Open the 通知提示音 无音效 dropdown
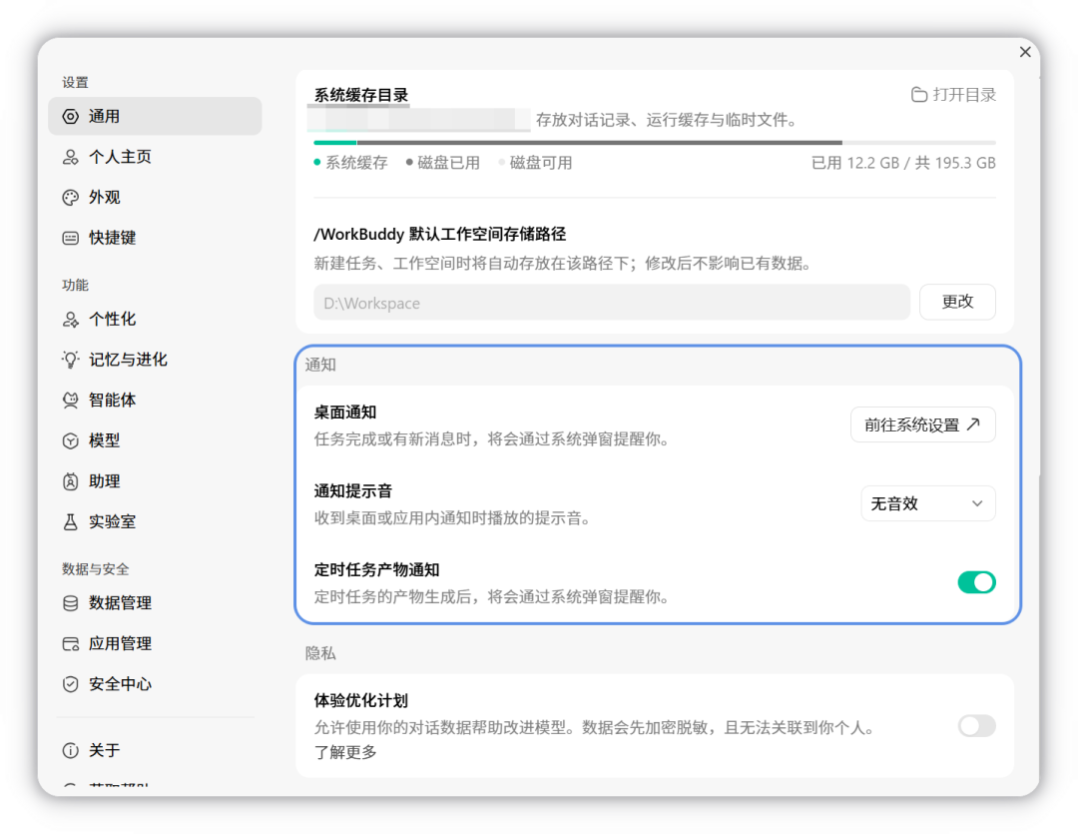Image resolution: width=1078 pixels, height=834 pixels. [x=927, y=503]
